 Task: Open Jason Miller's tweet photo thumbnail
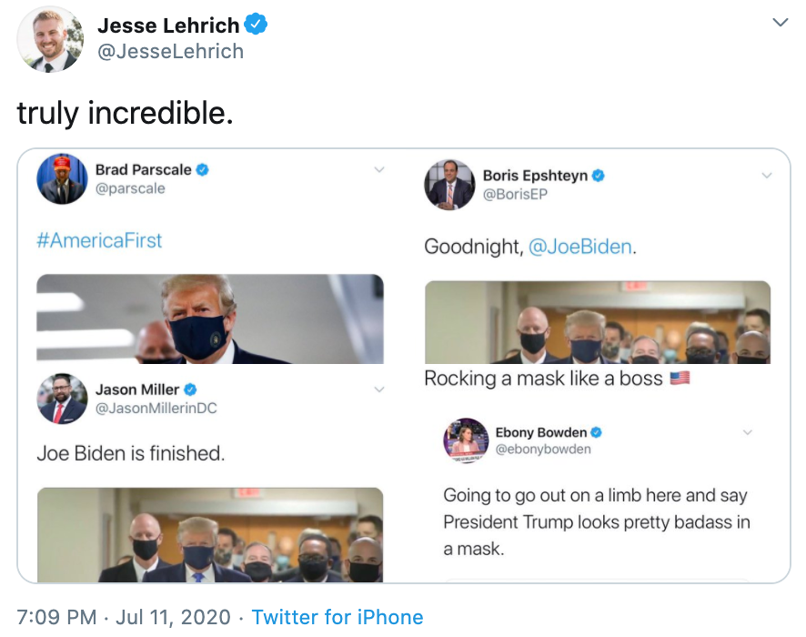tap(210, 535)
